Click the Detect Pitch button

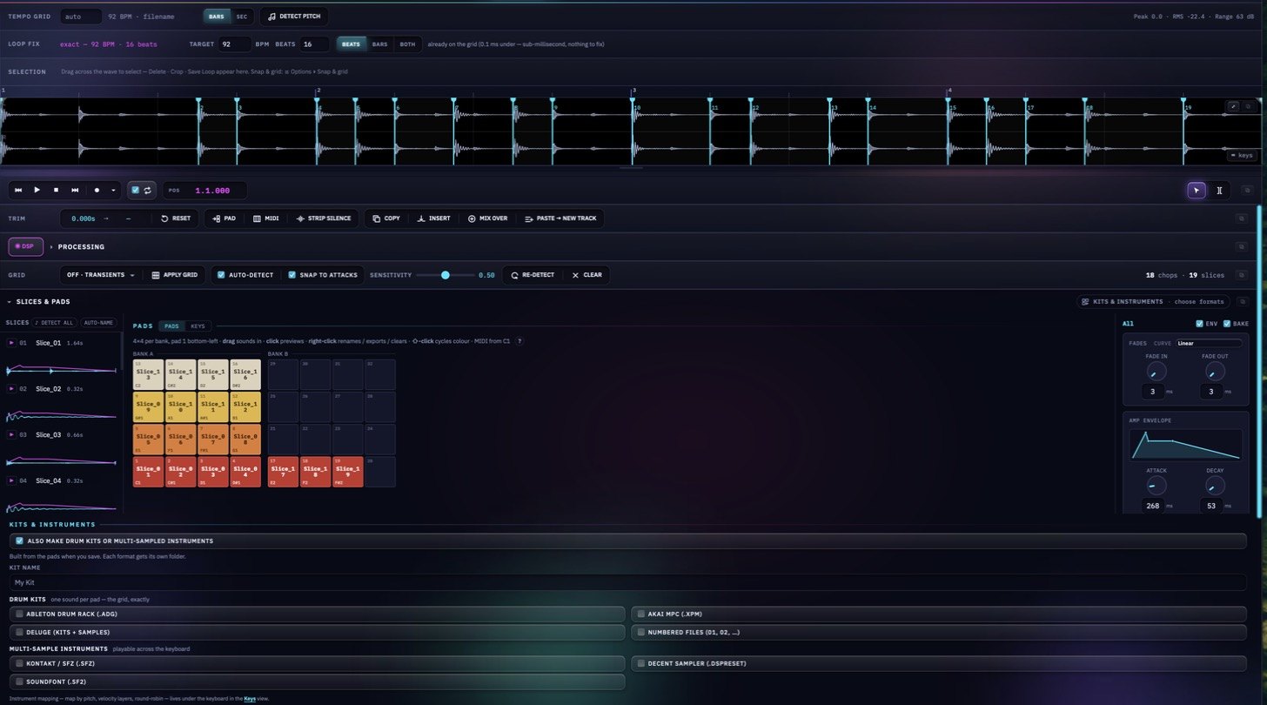point(294,16)
